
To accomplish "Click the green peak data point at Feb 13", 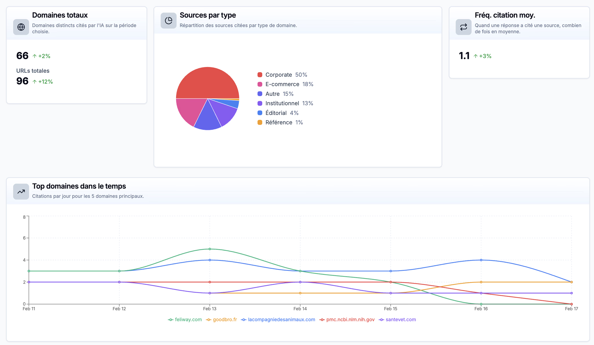I will [x=210, y=249].
